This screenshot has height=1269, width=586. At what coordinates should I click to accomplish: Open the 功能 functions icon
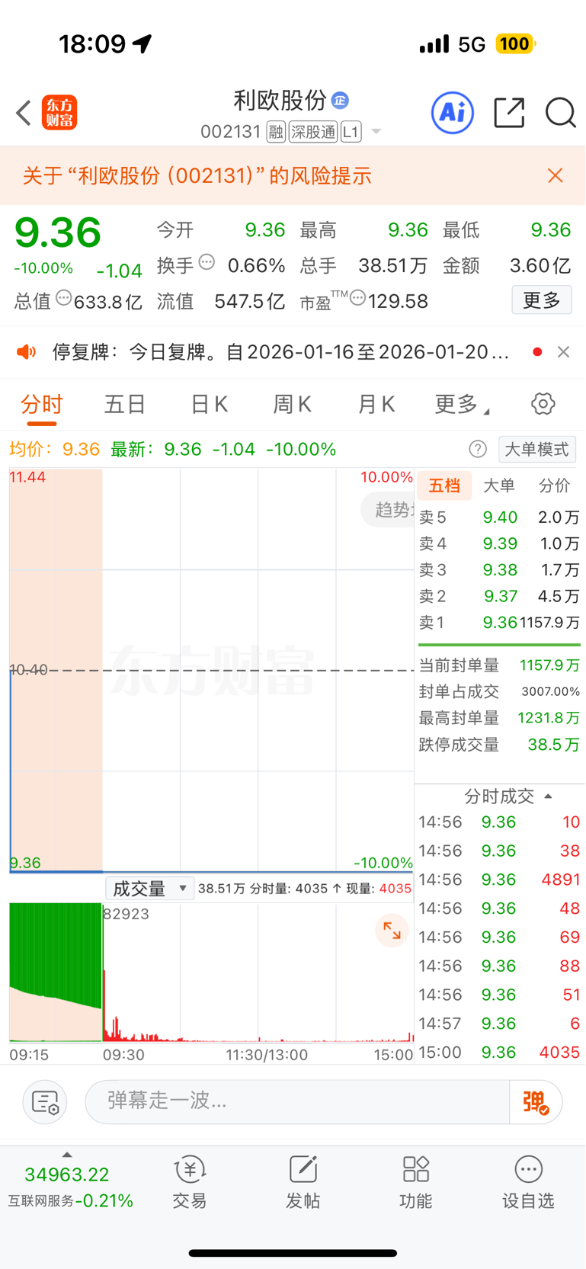[416, 1182]
